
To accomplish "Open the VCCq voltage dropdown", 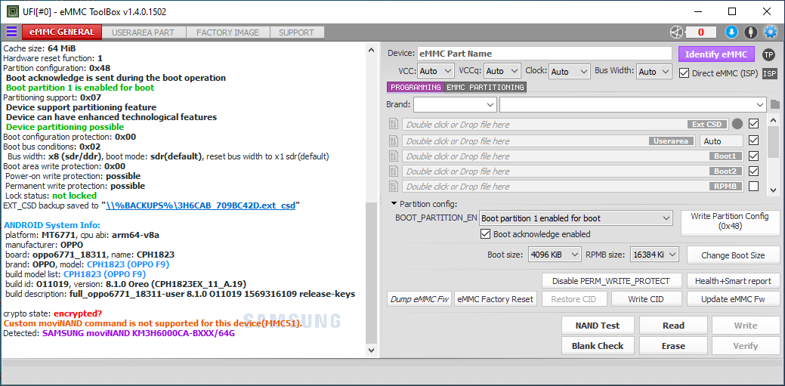I will click(502, 72).
